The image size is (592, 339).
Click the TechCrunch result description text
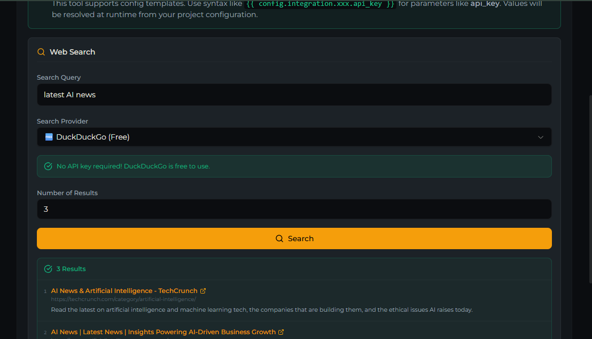coord(262,310)
